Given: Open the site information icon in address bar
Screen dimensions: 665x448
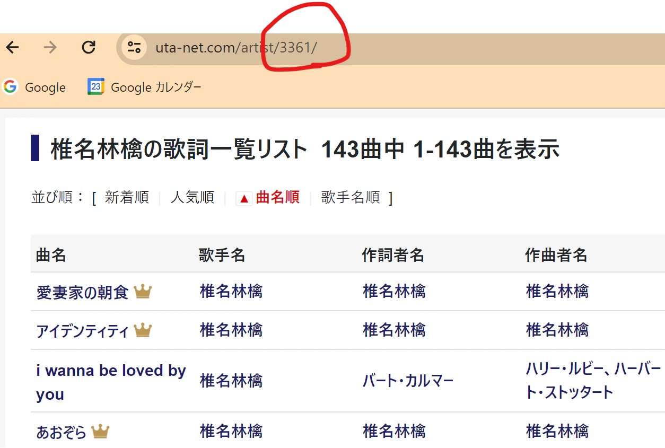Looking at the screenshot, I should [134, 48].
